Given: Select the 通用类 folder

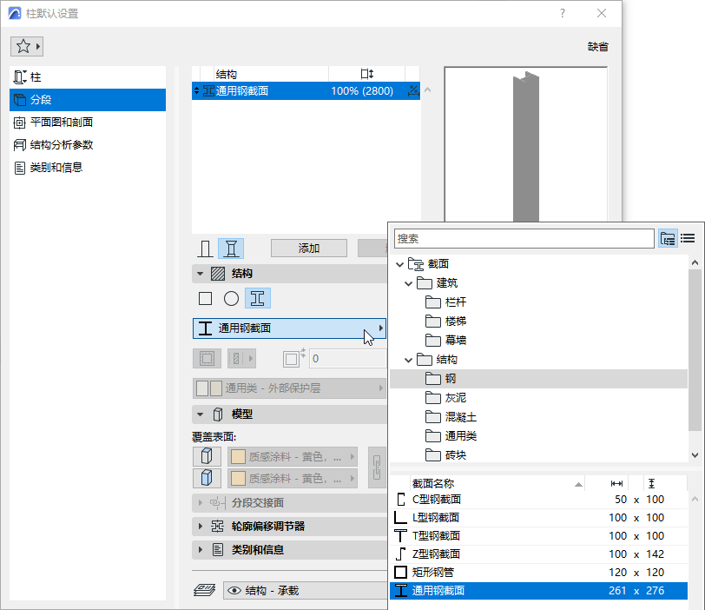Looking at the screenshot, I should 451,436.
